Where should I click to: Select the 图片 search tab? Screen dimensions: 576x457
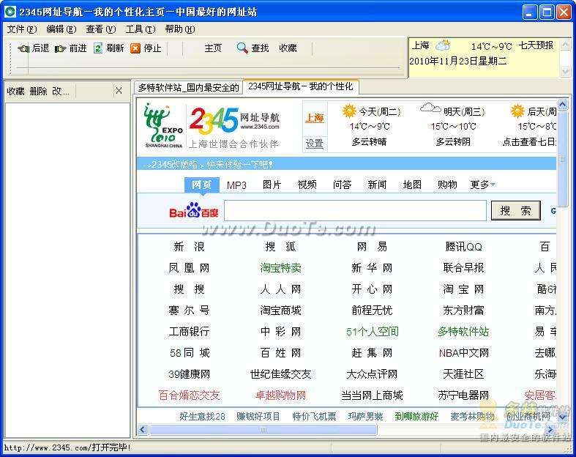pos(272,185)
